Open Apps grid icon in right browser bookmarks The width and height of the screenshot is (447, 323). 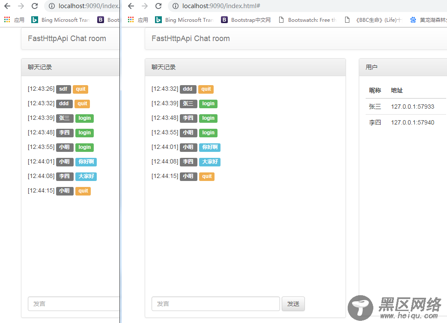pyautogui.click(x=131, y=20)
